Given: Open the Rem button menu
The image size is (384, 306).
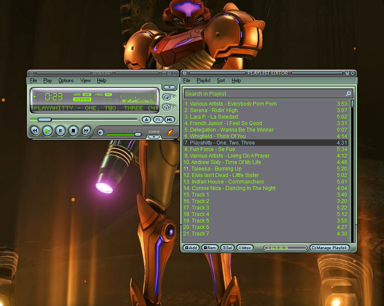Looking at the screenshot, I should tap(210, 248).
